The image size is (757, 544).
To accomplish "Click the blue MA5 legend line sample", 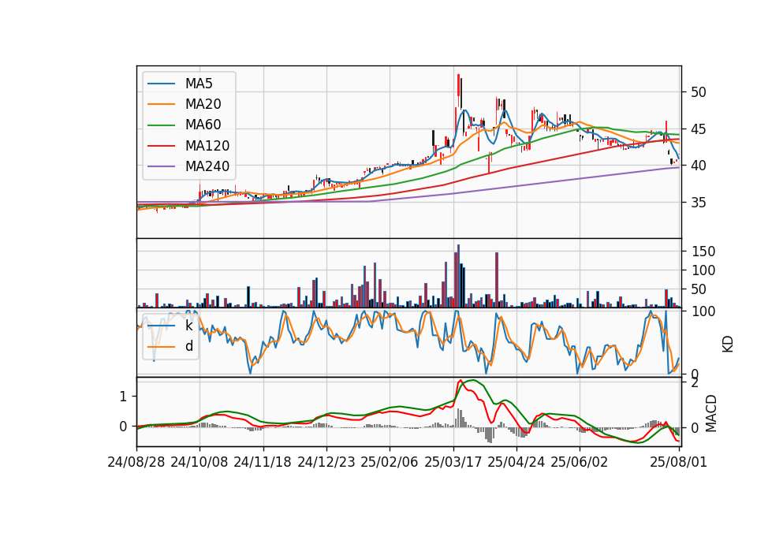I will point(161,84).
